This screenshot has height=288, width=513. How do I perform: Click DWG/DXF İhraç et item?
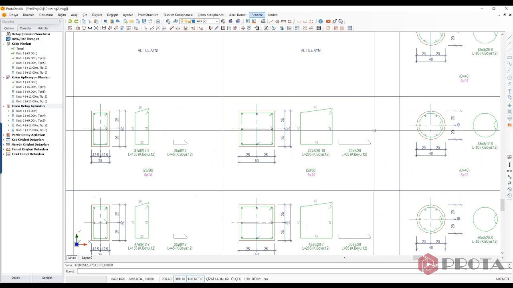pos(25,39)
